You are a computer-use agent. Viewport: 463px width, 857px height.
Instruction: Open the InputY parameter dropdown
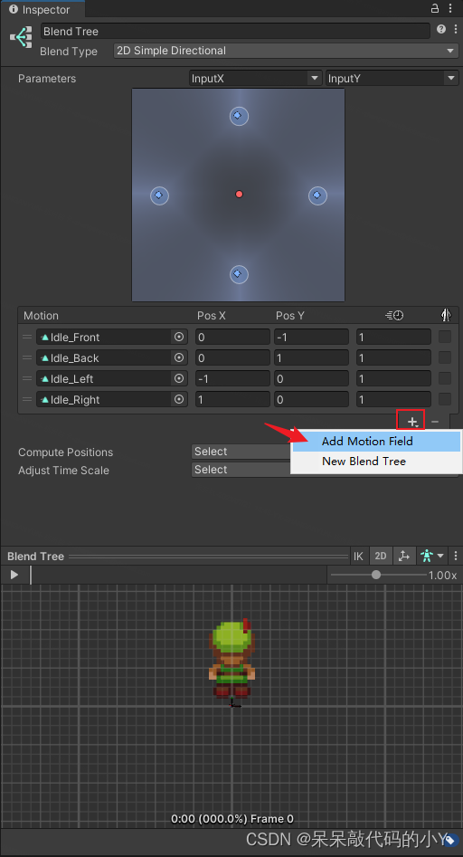coord(392,78)
